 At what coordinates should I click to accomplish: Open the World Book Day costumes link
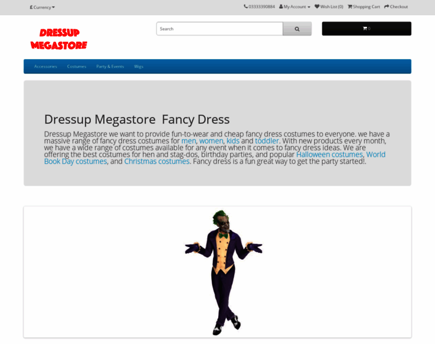point(76,162)
